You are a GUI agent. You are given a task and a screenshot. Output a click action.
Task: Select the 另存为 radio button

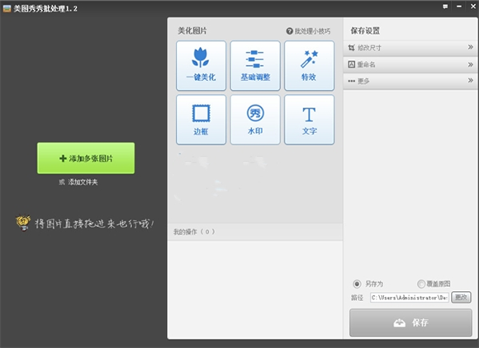[357, 284]
